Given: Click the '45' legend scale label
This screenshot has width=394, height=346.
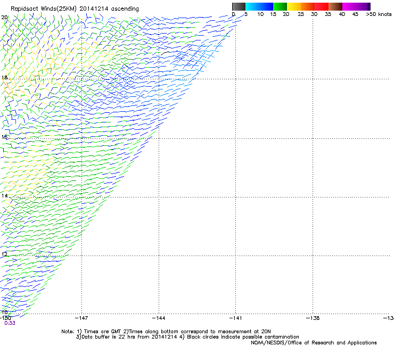Looking at the screenshot, I should pos(355,14).
